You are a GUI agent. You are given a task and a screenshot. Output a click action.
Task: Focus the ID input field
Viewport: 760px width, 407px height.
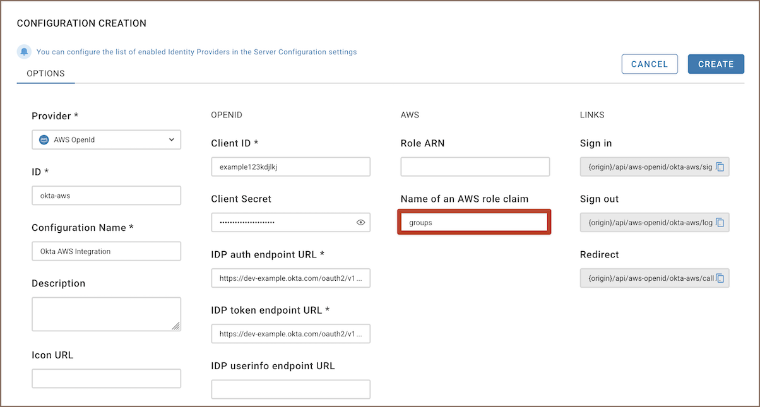coord(106,196)
